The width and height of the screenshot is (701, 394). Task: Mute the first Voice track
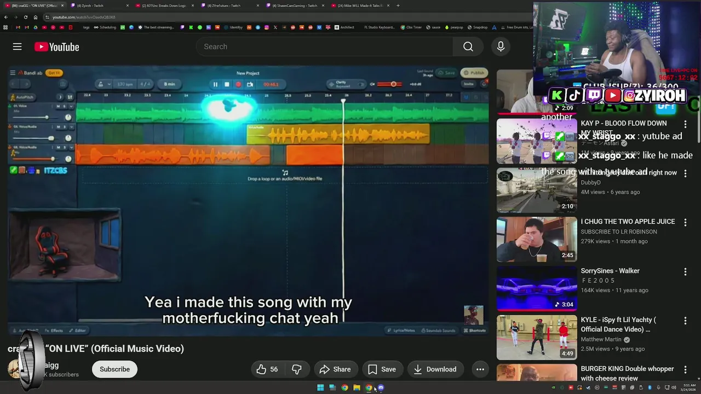58,106
